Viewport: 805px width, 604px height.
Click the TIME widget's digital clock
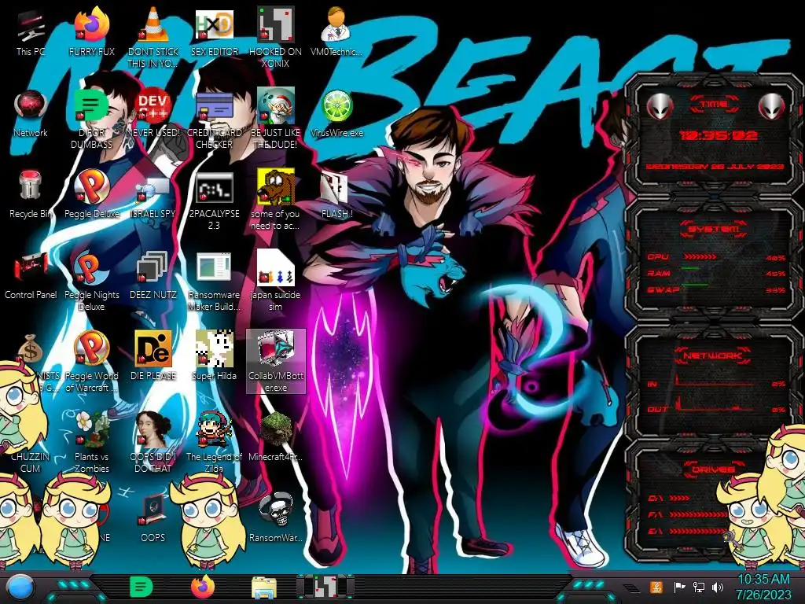pos(719,135)
